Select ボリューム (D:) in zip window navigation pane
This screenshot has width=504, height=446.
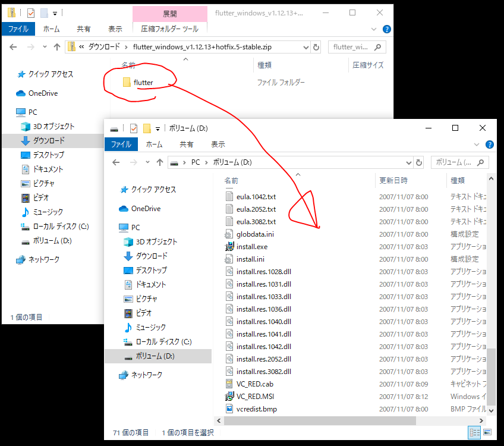click(x=52, y=241)
